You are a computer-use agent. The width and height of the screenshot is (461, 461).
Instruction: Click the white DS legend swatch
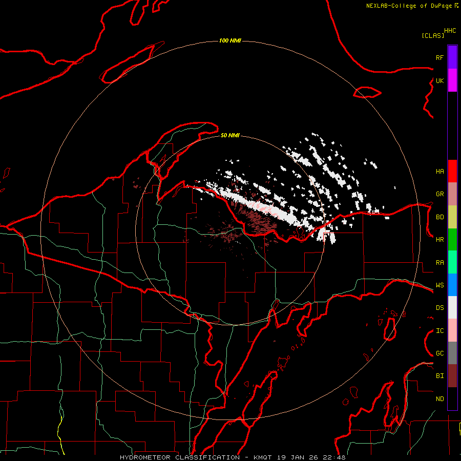click(452, 307)
